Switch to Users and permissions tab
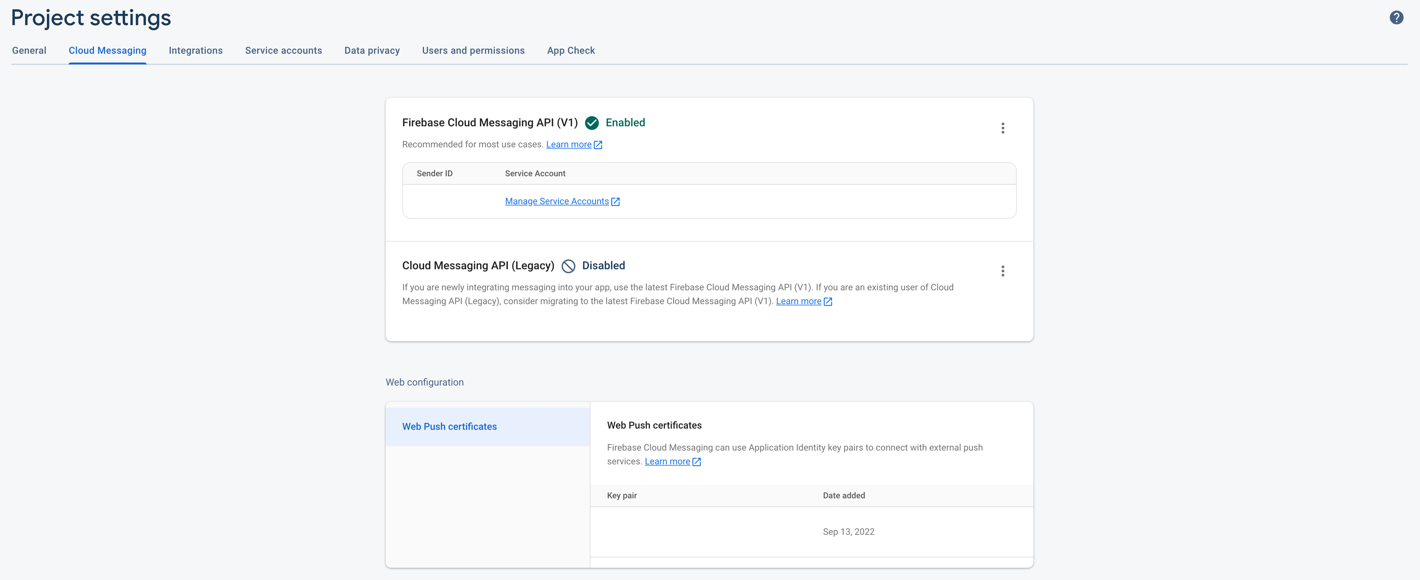The width and height of the screenshot is (1420, 580). pyautogui.click(x=473, y=51)
